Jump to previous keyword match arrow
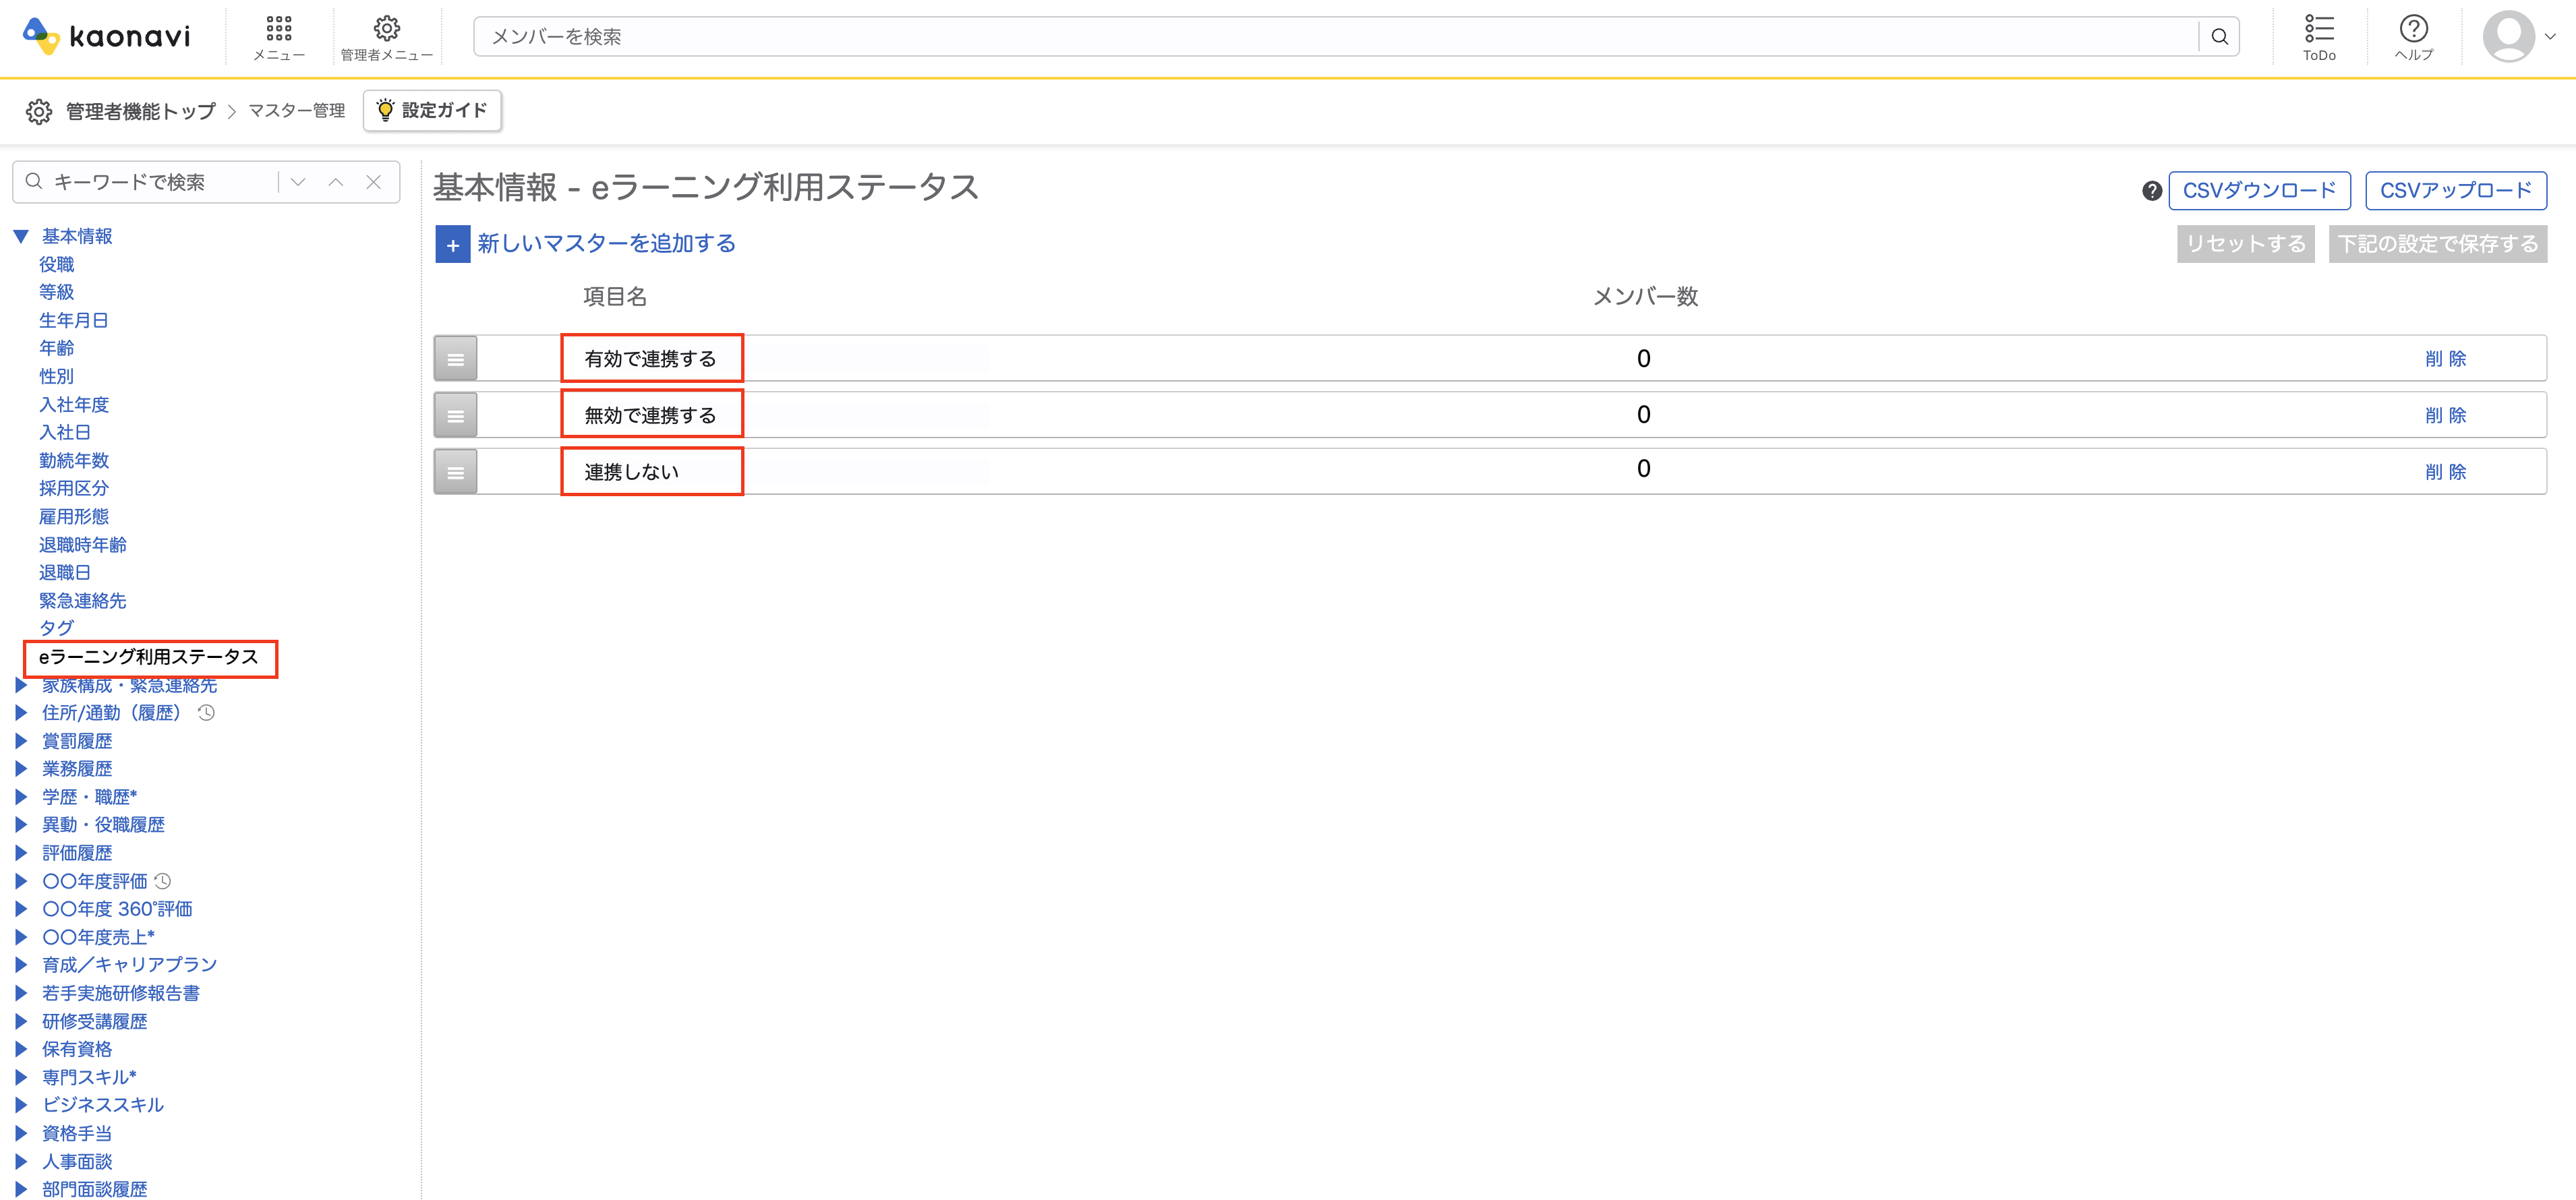 point(336,182)
